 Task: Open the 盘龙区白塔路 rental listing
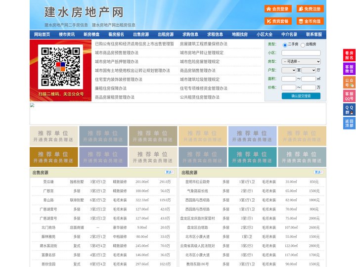197,227
